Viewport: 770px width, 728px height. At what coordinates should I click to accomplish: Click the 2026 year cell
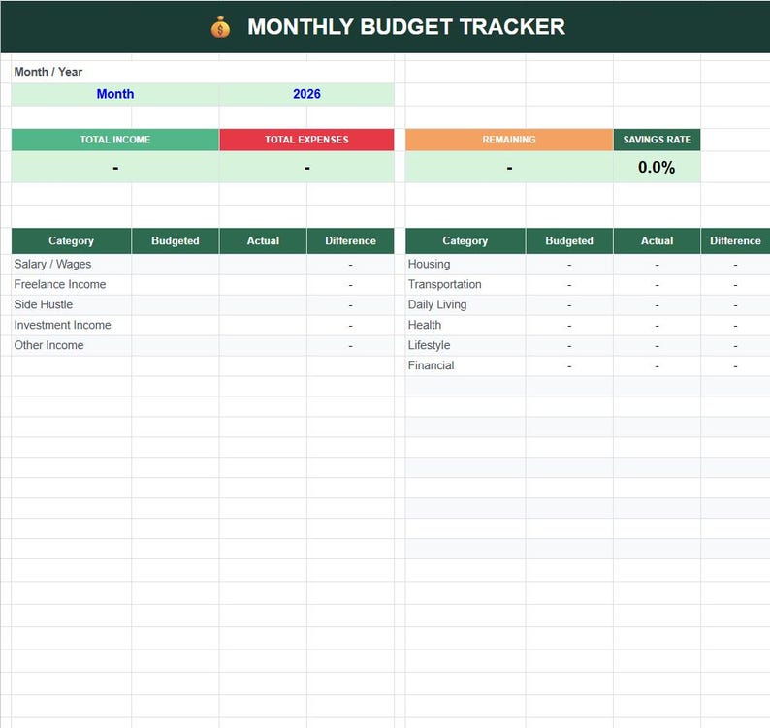pyautogui.click(x=306, y=94)
